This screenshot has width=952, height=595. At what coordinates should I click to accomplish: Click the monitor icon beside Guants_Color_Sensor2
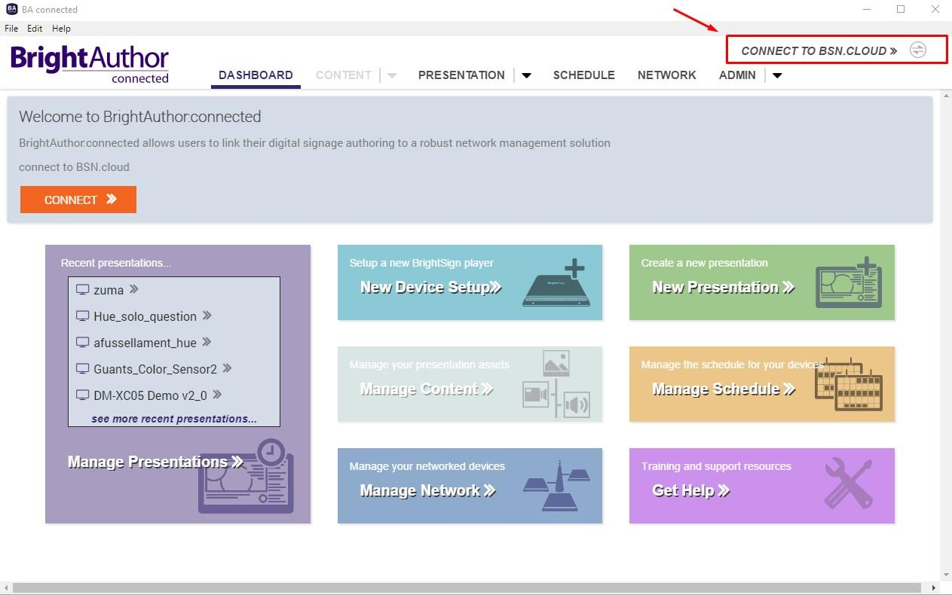tap(83, 368)
